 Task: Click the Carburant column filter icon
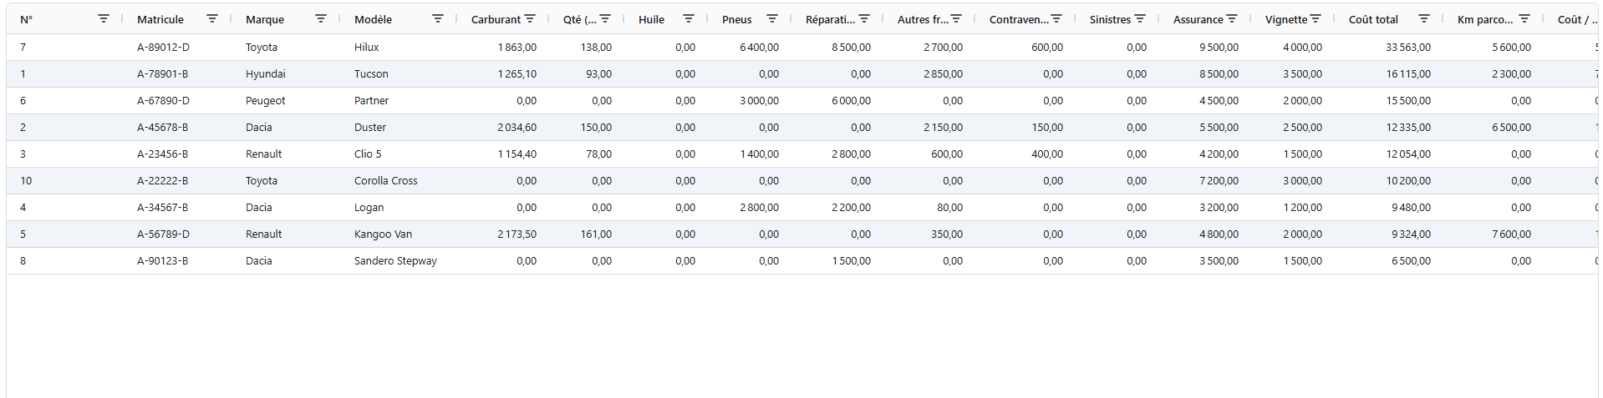(x=530, y=18)
